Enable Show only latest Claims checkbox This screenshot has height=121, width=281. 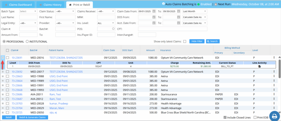coord(185,42)
